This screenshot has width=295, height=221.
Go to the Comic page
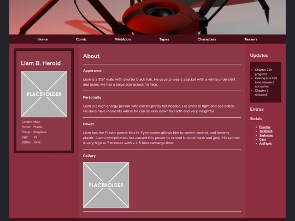point(81,39)
